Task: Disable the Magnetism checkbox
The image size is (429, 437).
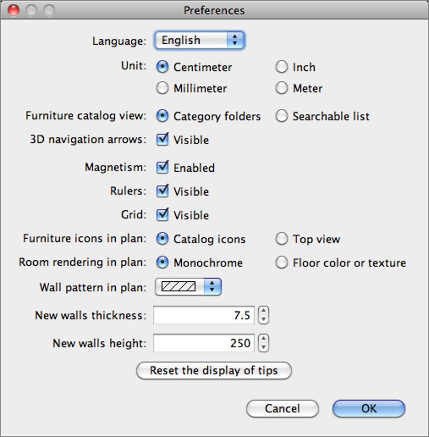Action: [162, 168]
